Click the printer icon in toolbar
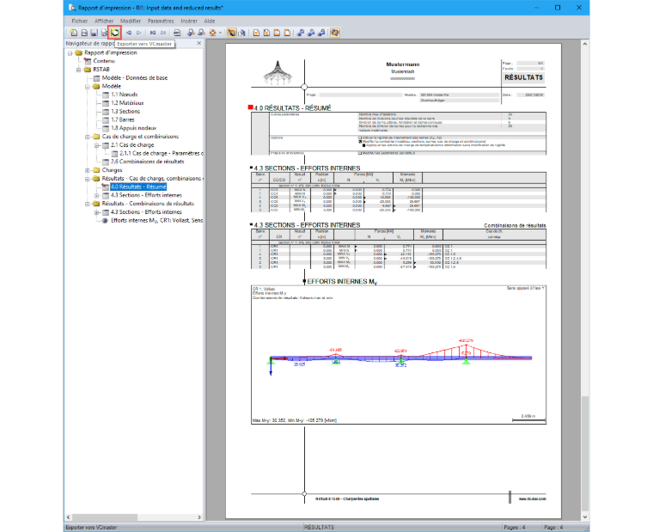Screen dimensions: 653x532 [x=104, y=33]
